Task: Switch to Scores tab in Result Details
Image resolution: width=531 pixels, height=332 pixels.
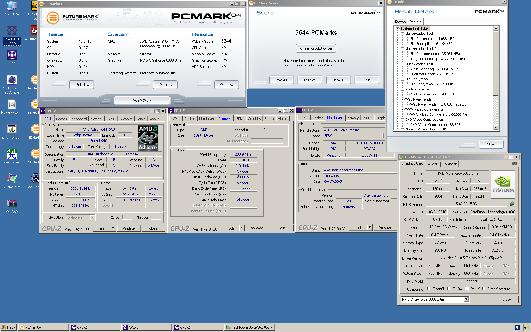Action: click(400, 22)
